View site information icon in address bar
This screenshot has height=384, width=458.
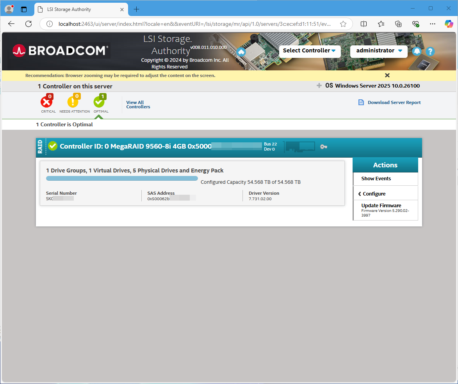point(50,24)
